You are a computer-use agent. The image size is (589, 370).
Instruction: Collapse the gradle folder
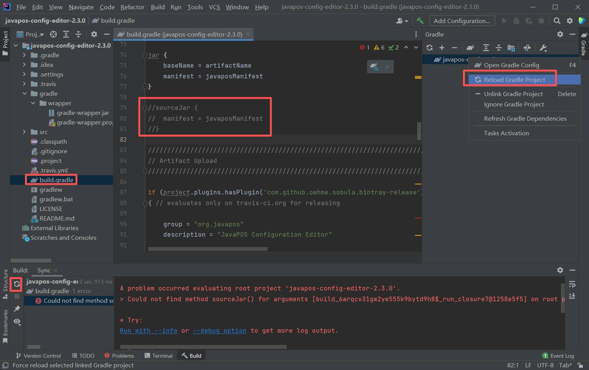point(24,94)
